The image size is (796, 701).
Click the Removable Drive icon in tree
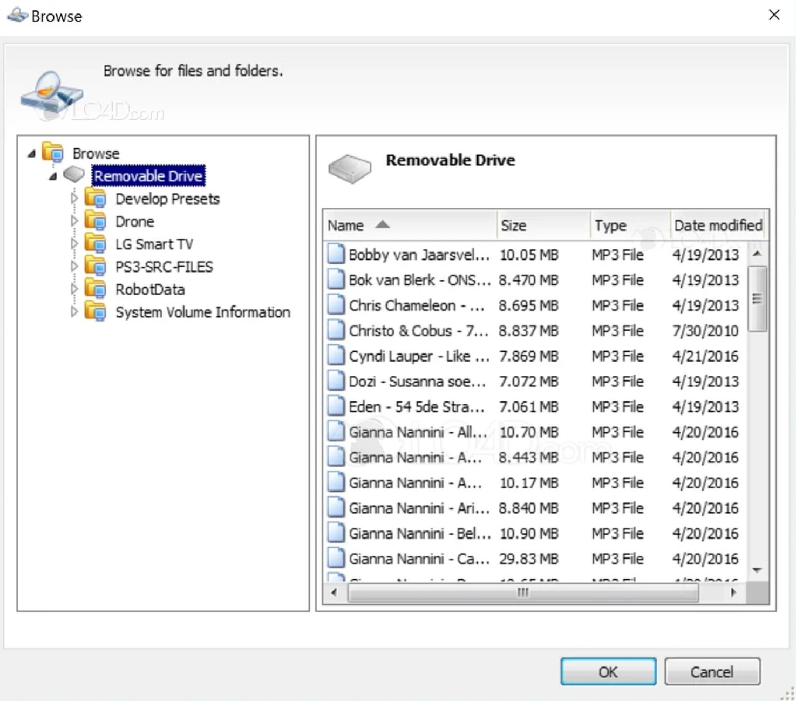(74, 174)
